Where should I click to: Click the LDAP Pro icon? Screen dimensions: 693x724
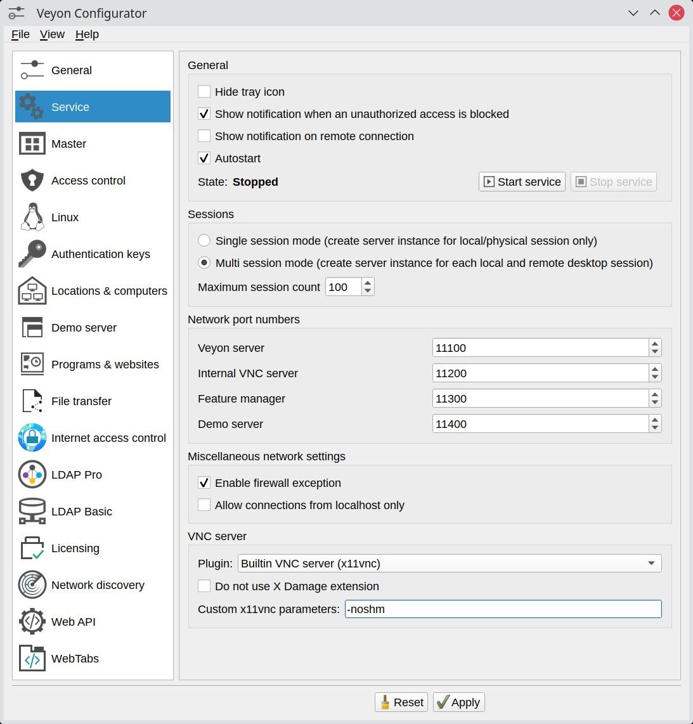tap(32, 474)
